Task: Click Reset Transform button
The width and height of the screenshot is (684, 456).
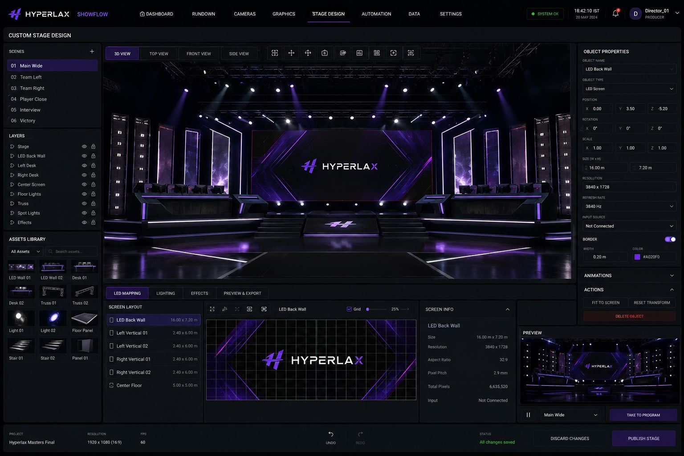Action: pyautogui.click(x=652, y=302)
